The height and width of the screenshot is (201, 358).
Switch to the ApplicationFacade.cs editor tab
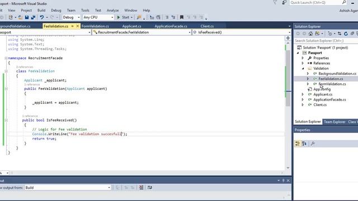[x=171, y=26]
